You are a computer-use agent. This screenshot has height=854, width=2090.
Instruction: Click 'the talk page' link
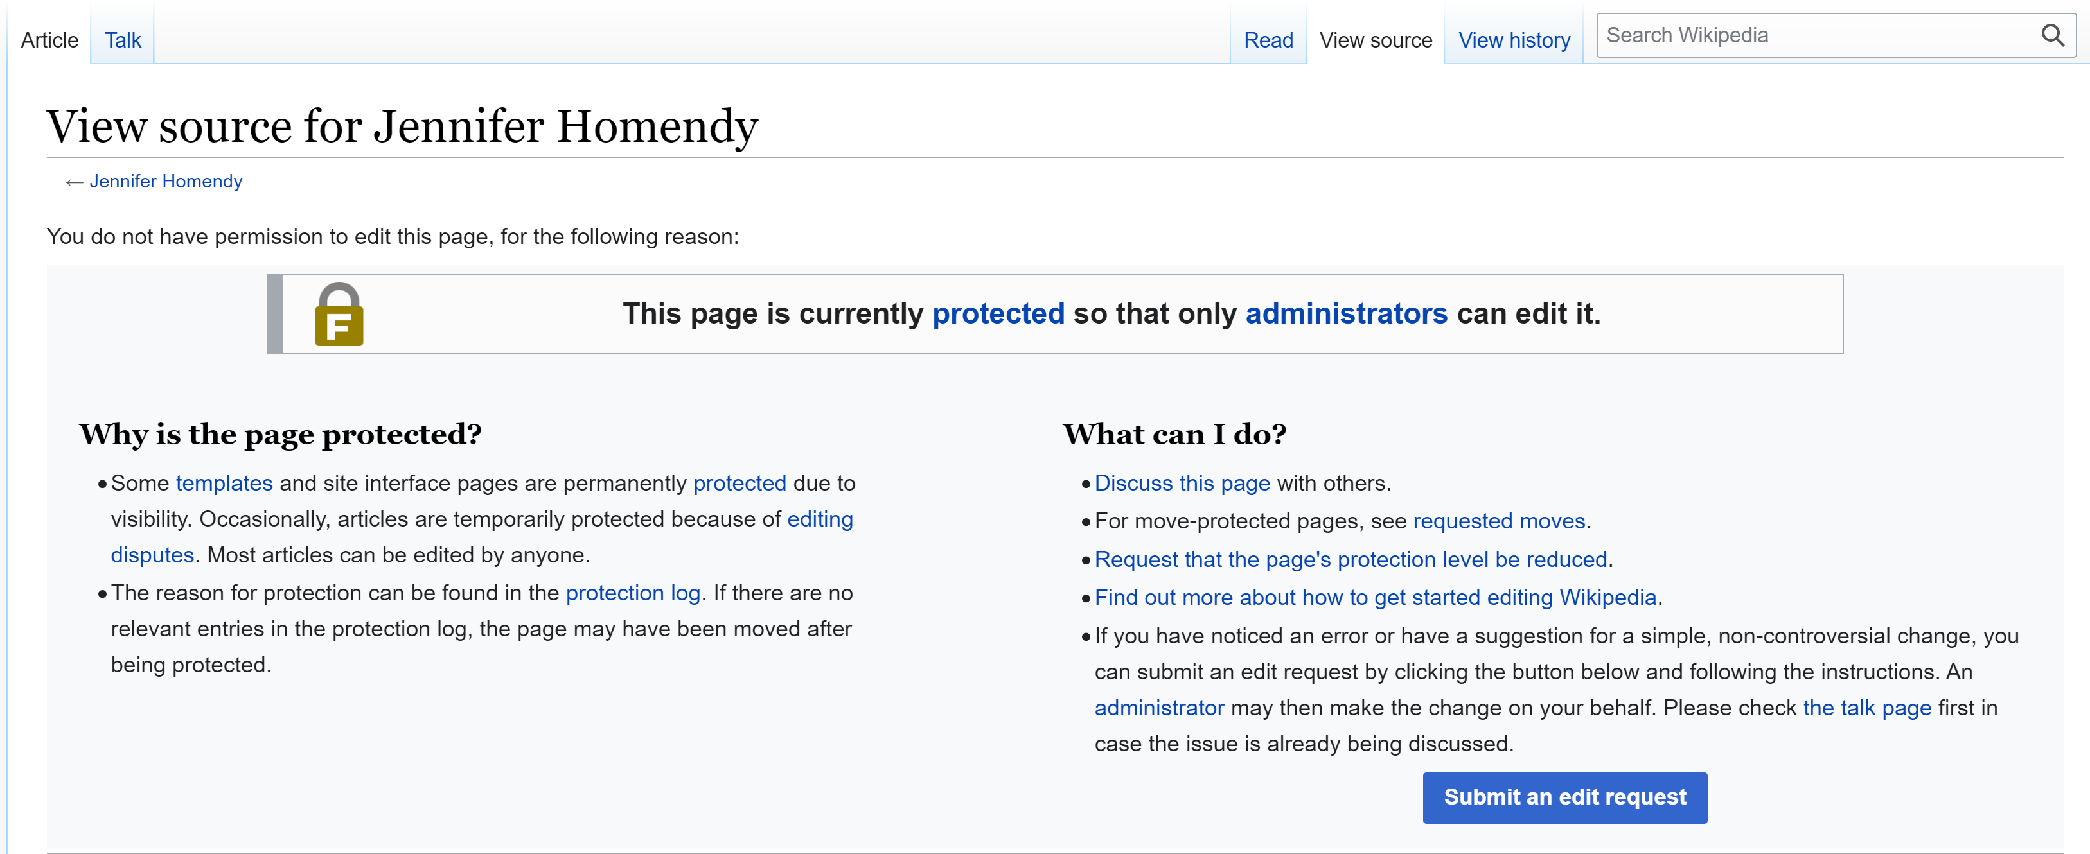pos(1866,708)
